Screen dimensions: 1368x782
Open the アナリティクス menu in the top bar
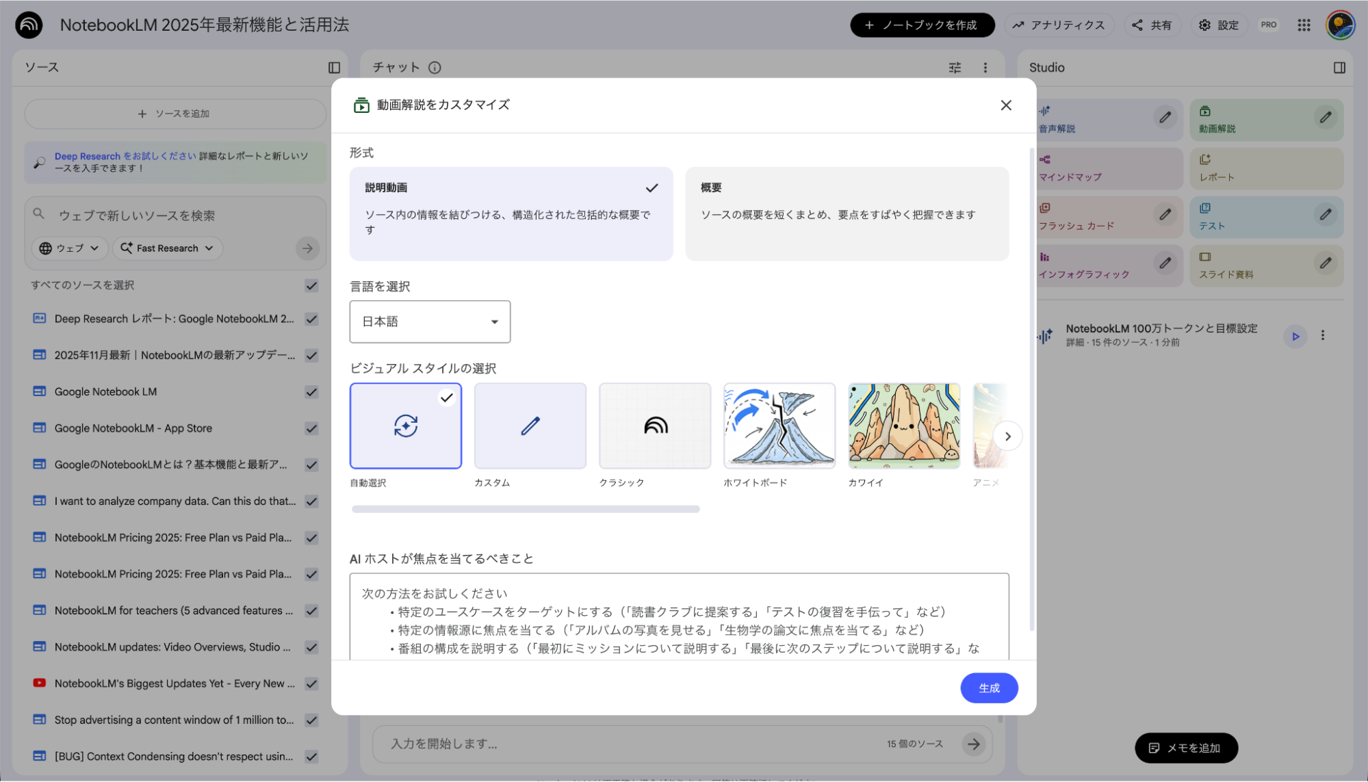[x=1059, y=25]
